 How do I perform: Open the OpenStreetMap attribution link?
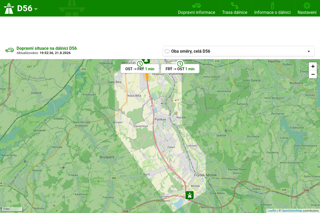pyautogui.click(x=292, y=211)
